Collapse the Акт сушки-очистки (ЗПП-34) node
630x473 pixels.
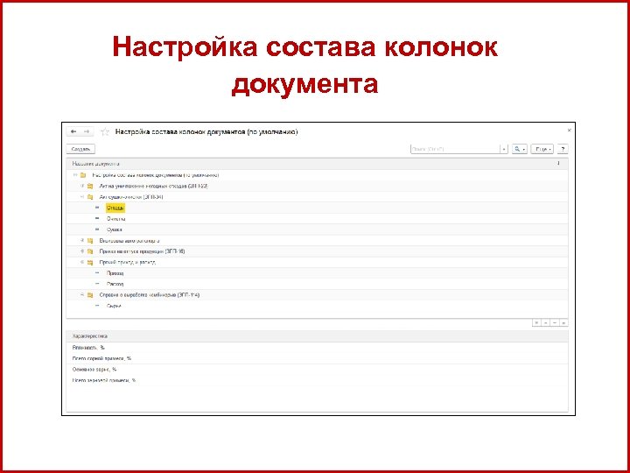[82, 197]
